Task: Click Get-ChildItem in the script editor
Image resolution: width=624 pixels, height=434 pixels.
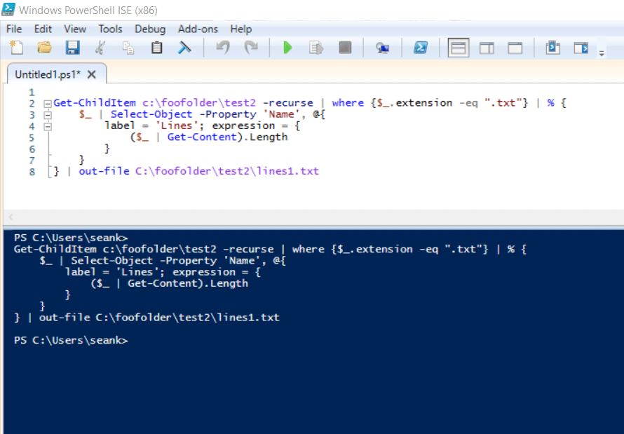Action: [x=95, y=102]
